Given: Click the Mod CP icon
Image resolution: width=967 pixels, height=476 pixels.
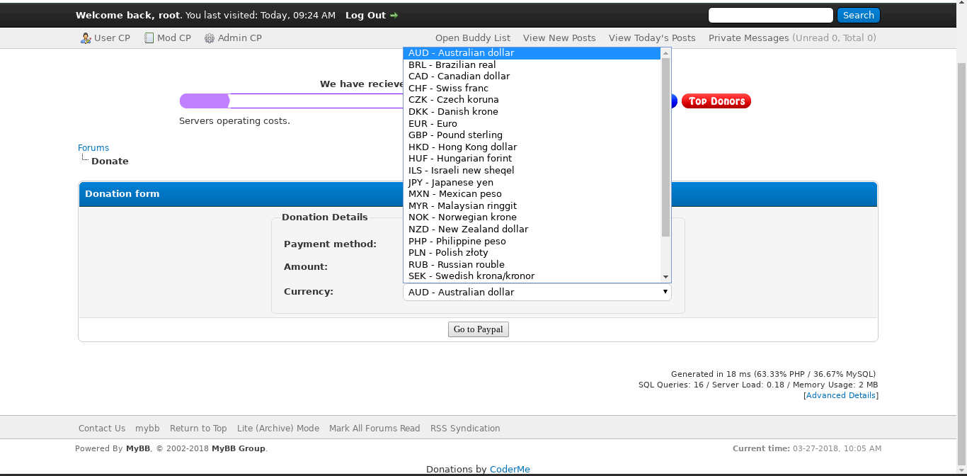Looking at the screenshot, I should (149, 38).
